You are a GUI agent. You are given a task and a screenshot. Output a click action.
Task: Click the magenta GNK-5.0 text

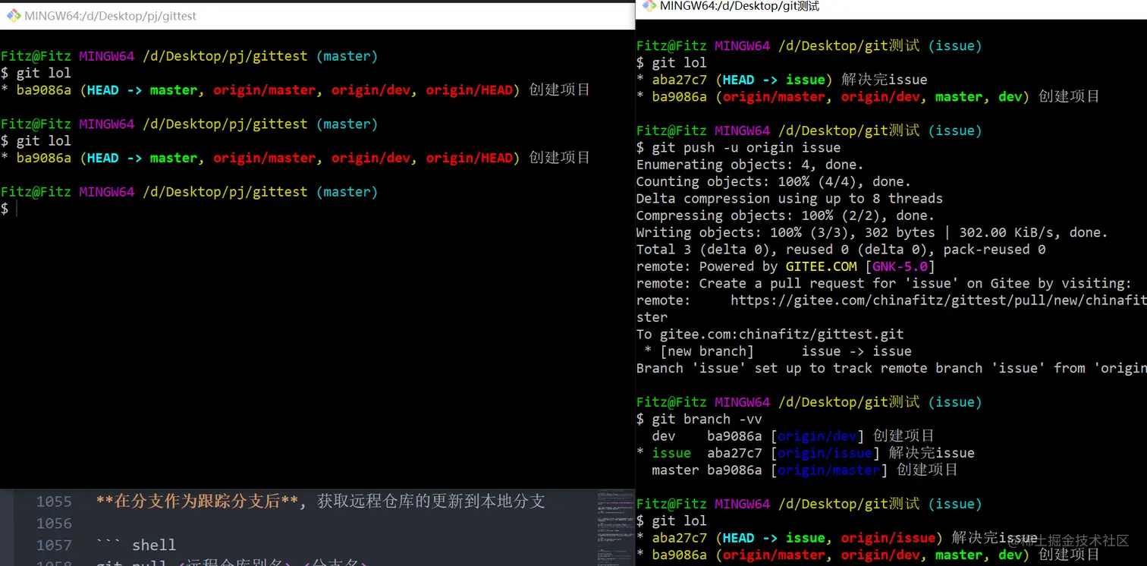tap(900, 266)
